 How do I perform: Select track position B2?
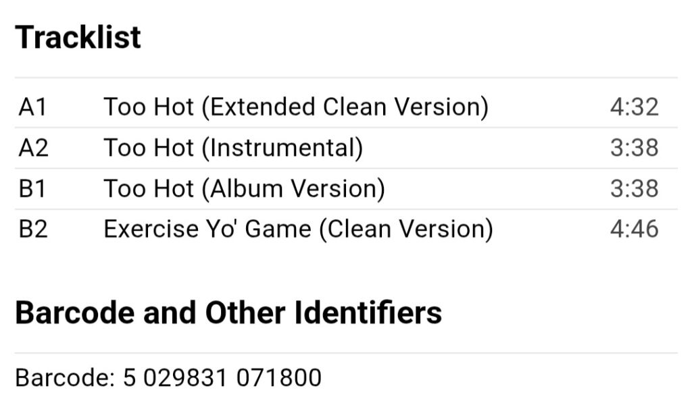click(33, 229)
